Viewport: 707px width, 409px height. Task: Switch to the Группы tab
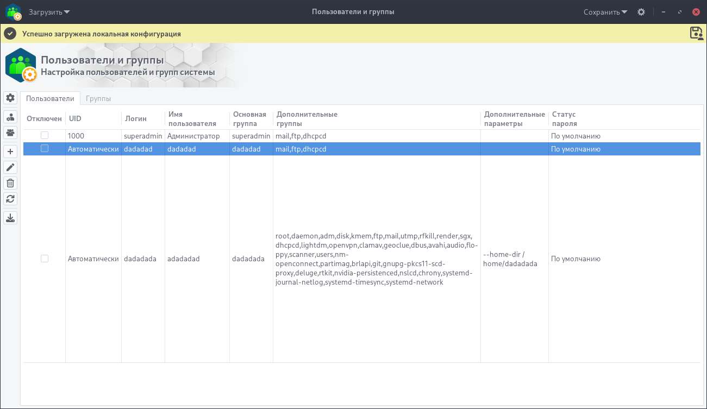click(x=98, y=98)
